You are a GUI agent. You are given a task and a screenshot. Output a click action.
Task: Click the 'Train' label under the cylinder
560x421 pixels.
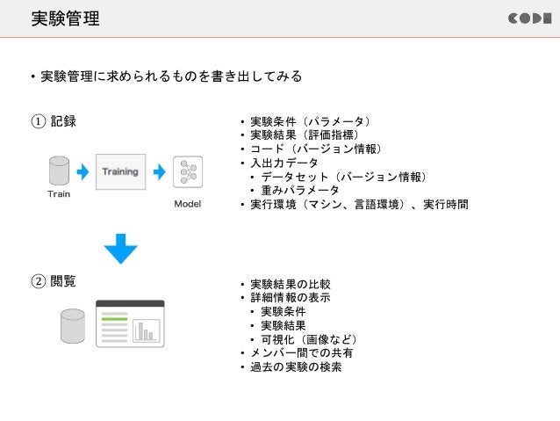point(59,194)
